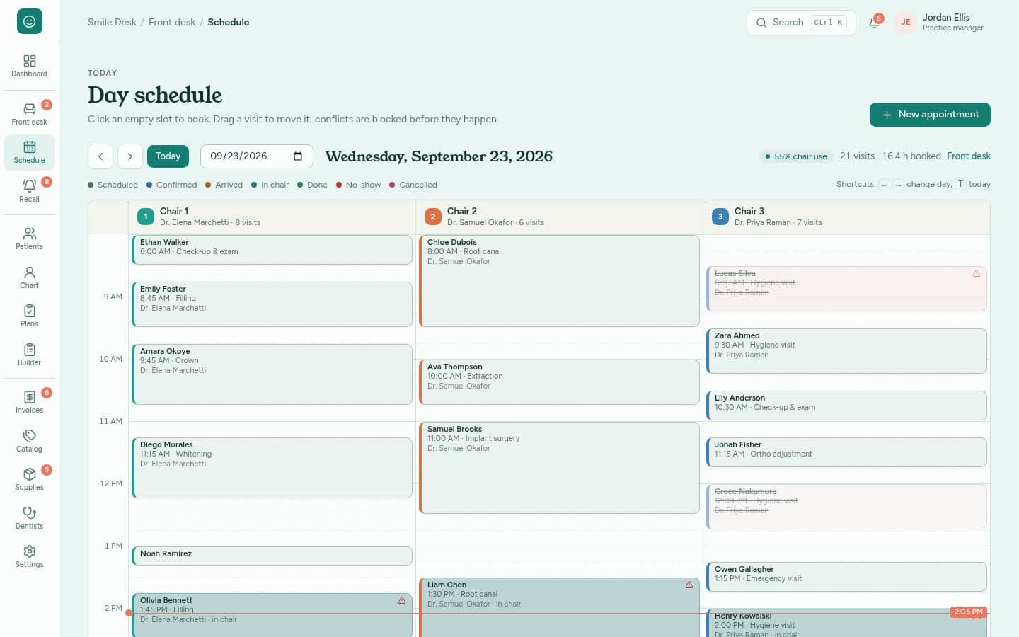Open Samuel Brooks' implant surgery appointment

pos(559,468)
